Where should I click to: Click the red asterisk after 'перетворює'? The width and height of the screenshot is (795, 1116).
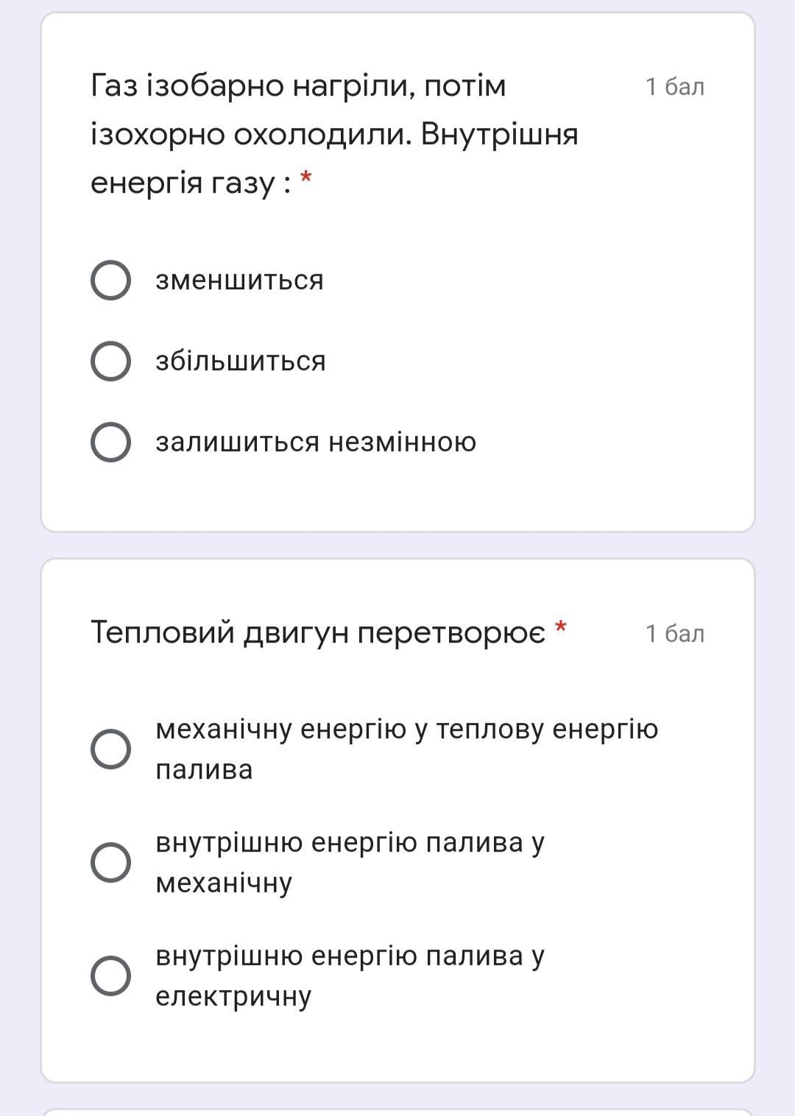[561, 627]
